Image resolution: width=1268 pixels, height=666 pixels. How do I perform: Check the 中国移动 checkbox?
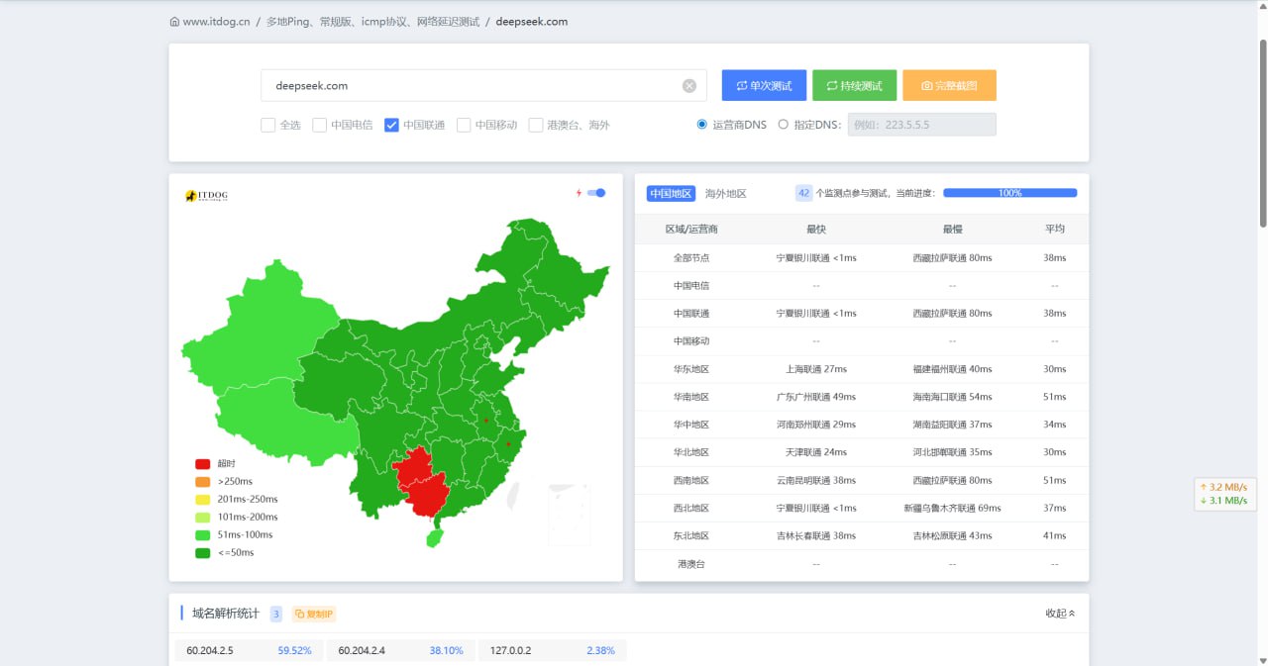pyautogui.click(x=464, y=126)
